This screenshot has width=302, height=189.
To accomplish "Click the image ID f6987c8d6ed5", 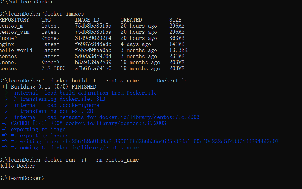I will click(93, 44).
